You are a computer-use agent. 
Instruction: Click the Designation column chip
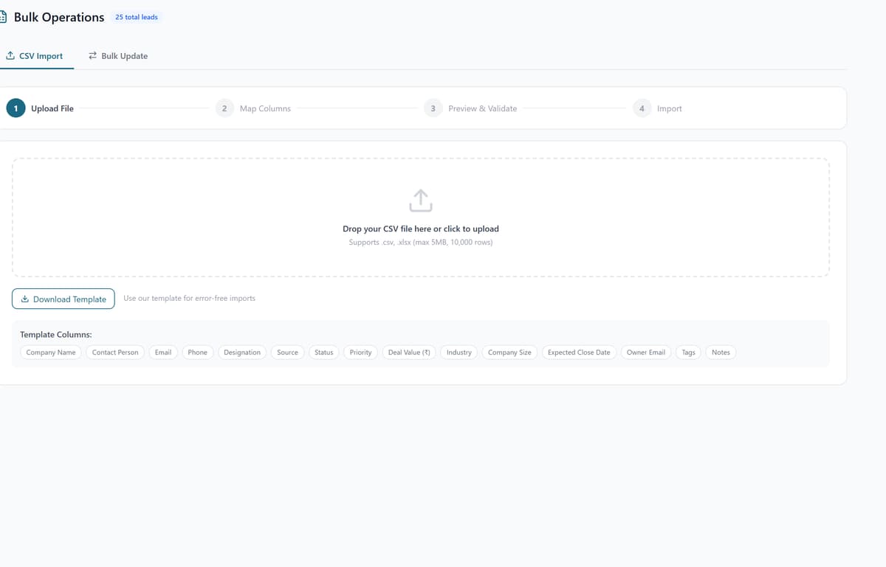coord(242,352)
